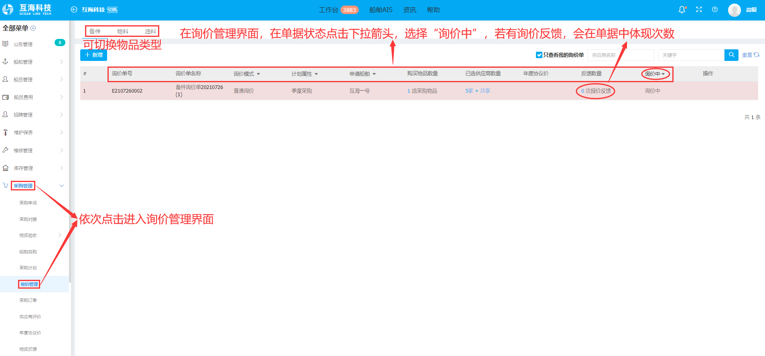765x356 pixels.
Task: Click the plus icon beside 全部菜单
Action: click(33, 28)
